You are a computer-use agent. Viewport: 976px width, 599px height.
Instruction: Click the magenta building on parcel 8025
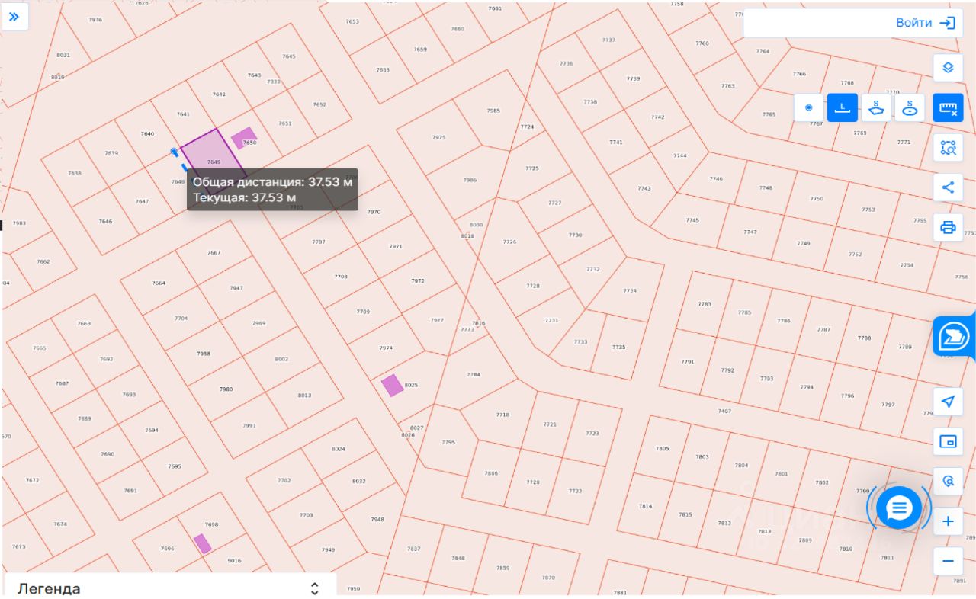point(392,385)
